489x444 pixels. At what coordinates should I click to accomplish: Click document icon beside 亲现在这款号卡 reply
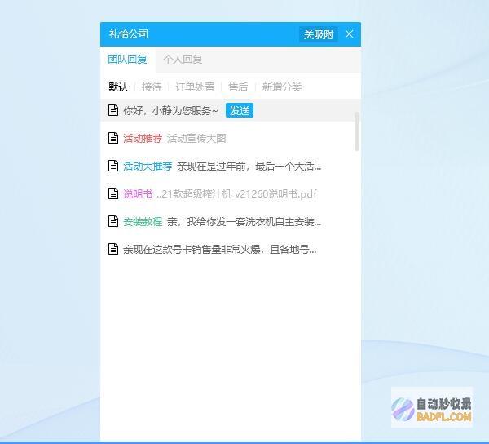(x=113, y=249)
